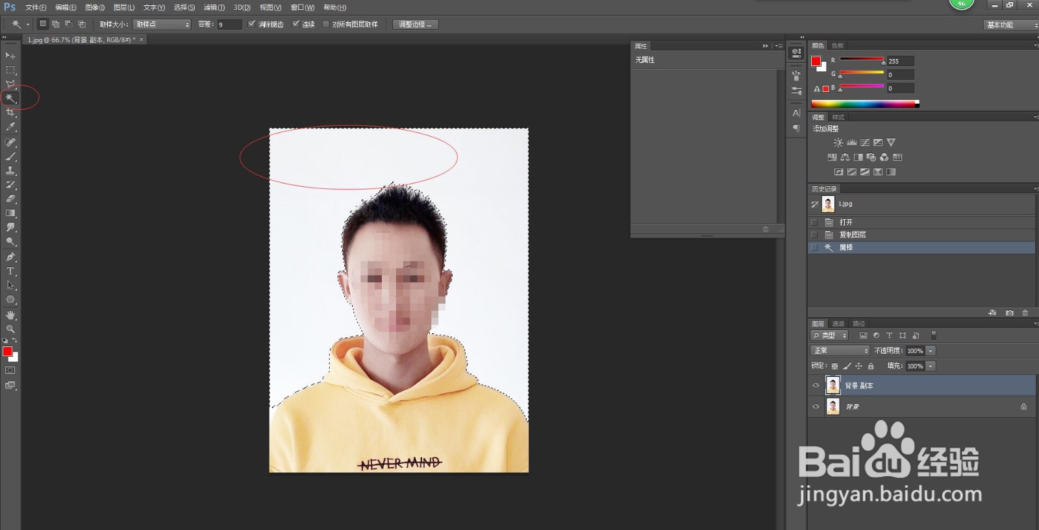The height and width of the screenshot is (530, 1039).
Task: Toggle the contiguous (连续) checkbox
Action: pyautogui.click(x=295, y=24)
